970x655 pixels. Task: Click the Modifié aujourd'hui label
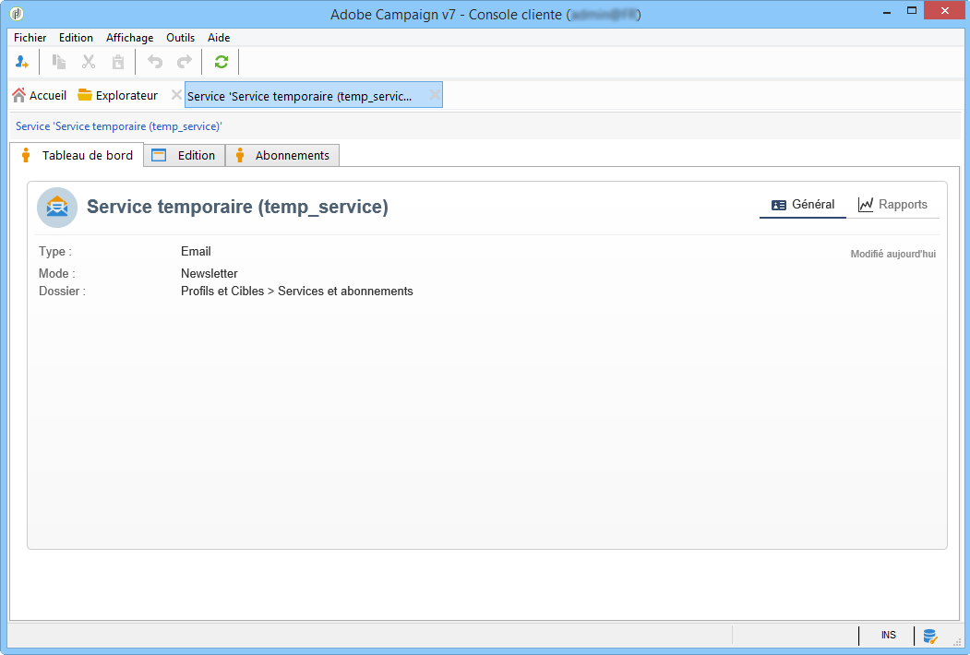point(892,255)
